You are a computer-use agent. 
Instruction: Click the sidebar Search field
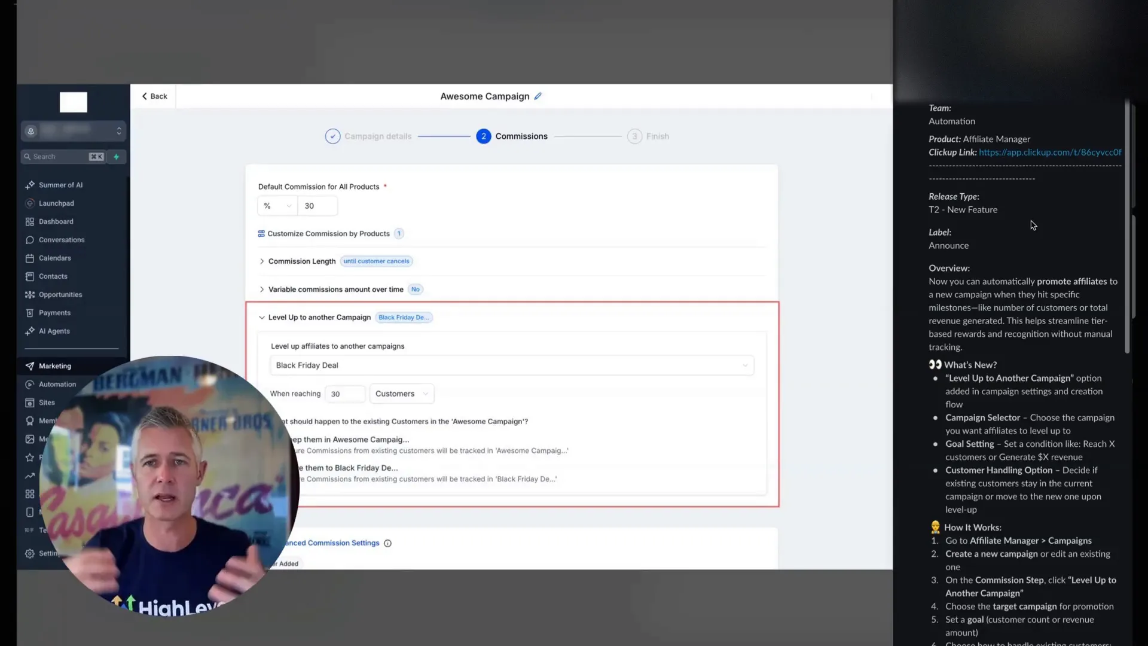(x=65, y=157)
